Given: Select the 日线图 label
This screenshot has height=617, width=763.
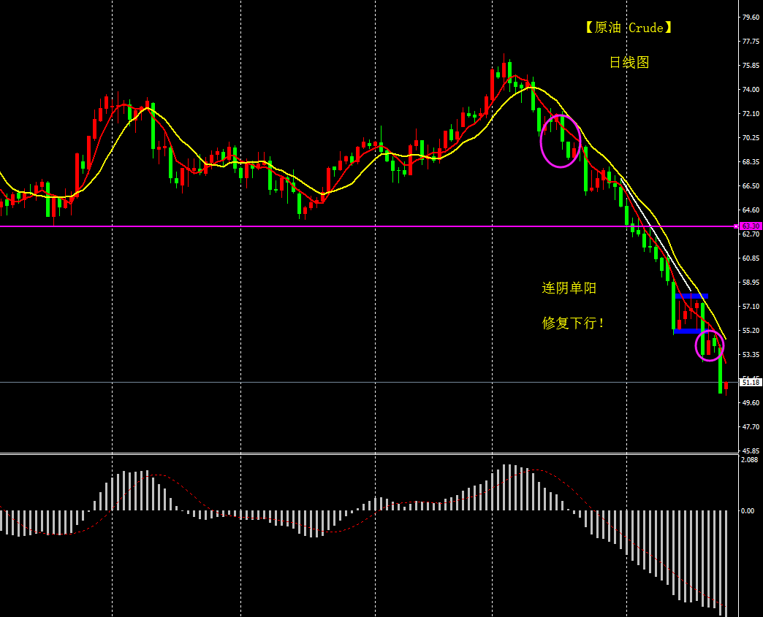Looking at the screenshot, I should pos(629,63).
